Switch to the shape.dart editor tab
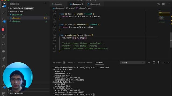The height and width of the screenshot is (96, 172). [x=95, y=4]
